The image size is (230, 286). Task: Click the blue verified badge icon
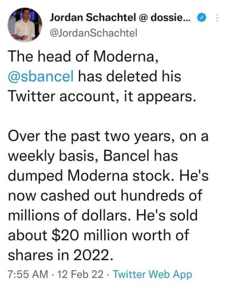click(202, 18)
